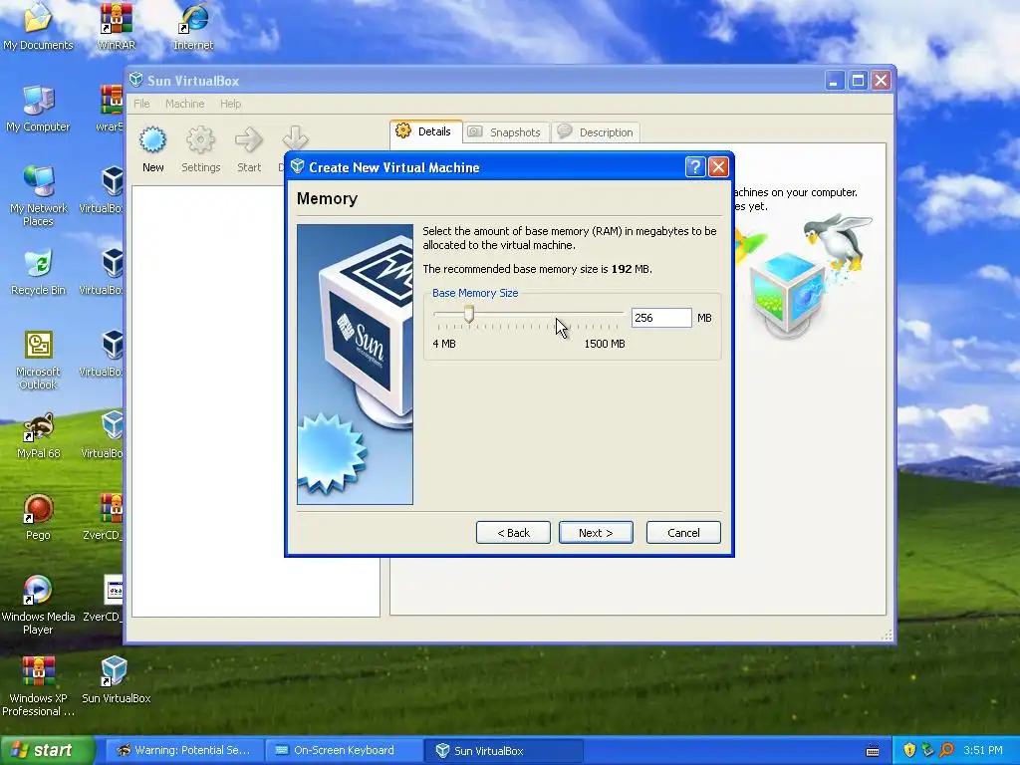Image resolution: width=1020 pixels, height=765 pixels.
Task: Click the Next > button
Action: (x=596, y=532)
